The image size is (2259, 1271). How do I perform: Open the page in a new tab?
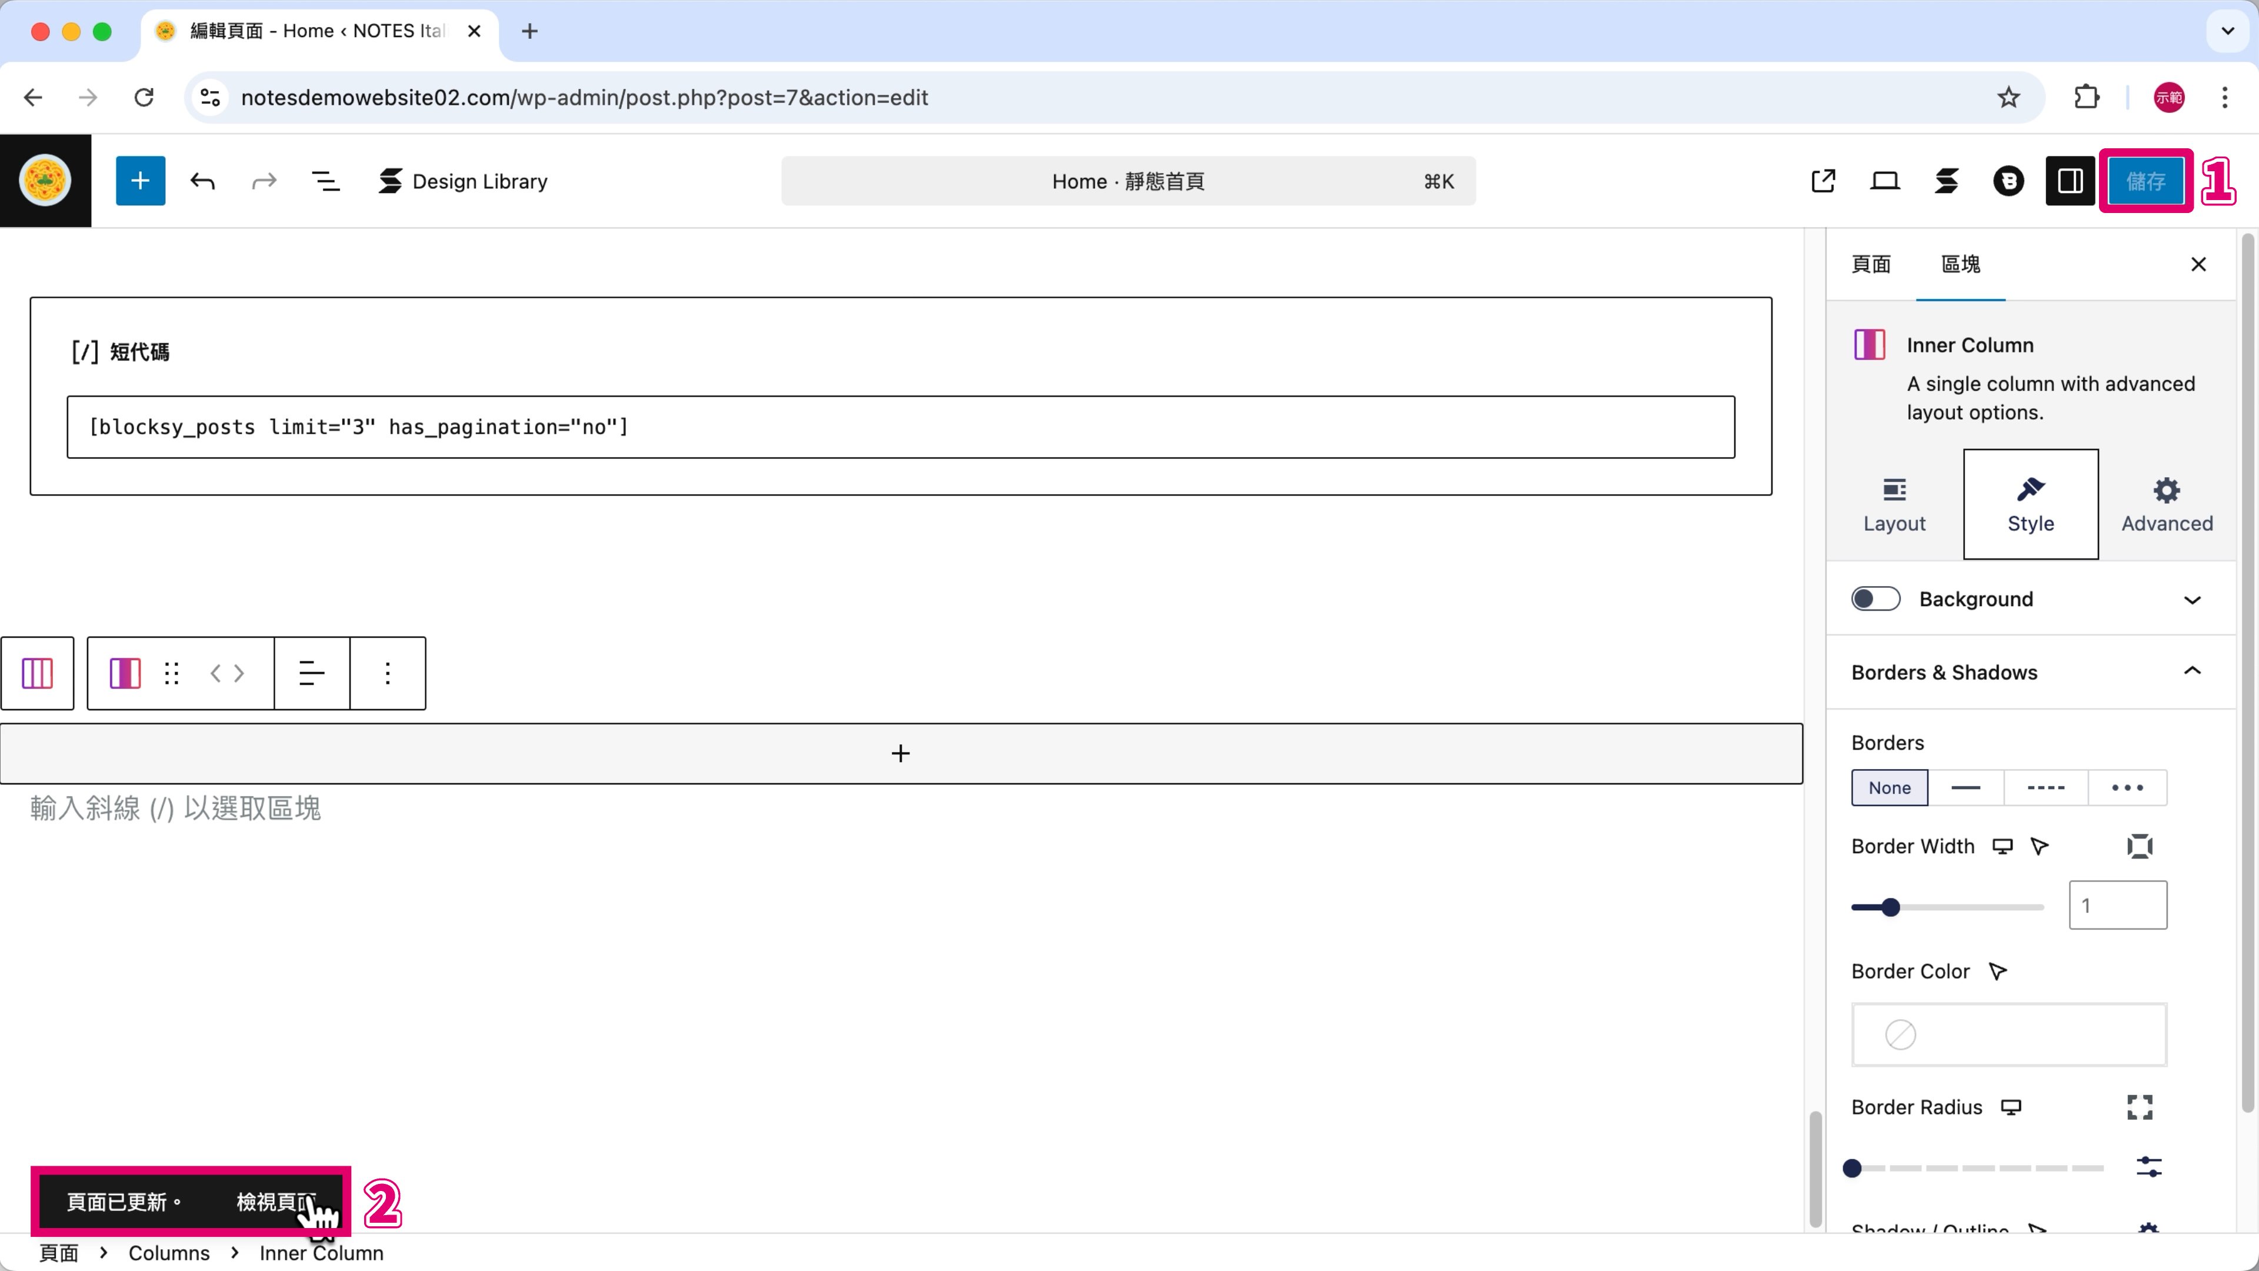coord(1823,181)
